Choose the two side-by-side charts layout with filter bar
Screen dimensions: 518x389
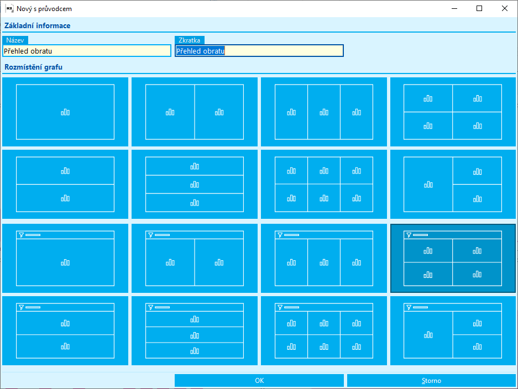[x=195, y=258]
